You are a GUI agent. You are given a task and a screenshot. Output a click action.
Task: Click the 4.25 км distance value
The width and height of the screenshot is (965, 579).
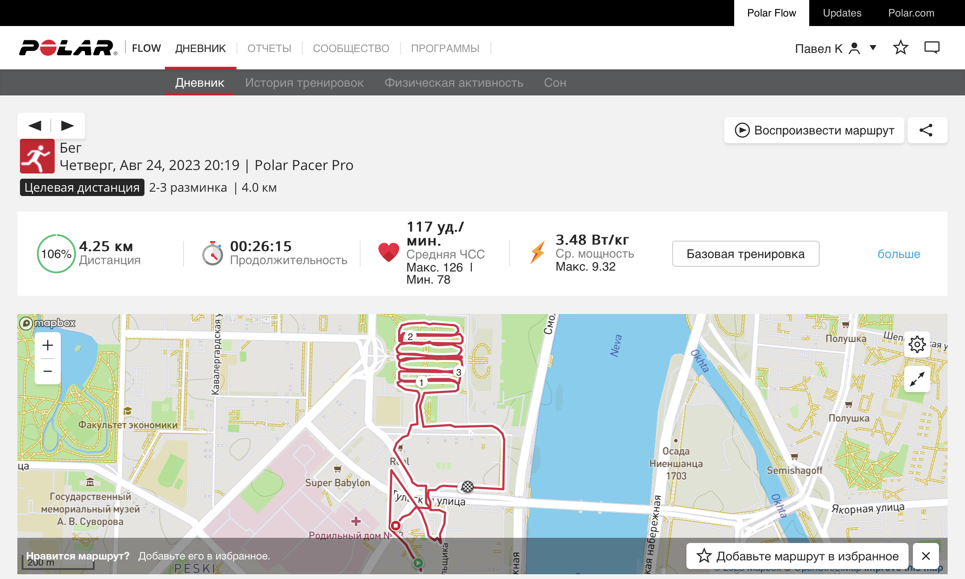click(x=106, y=246)
